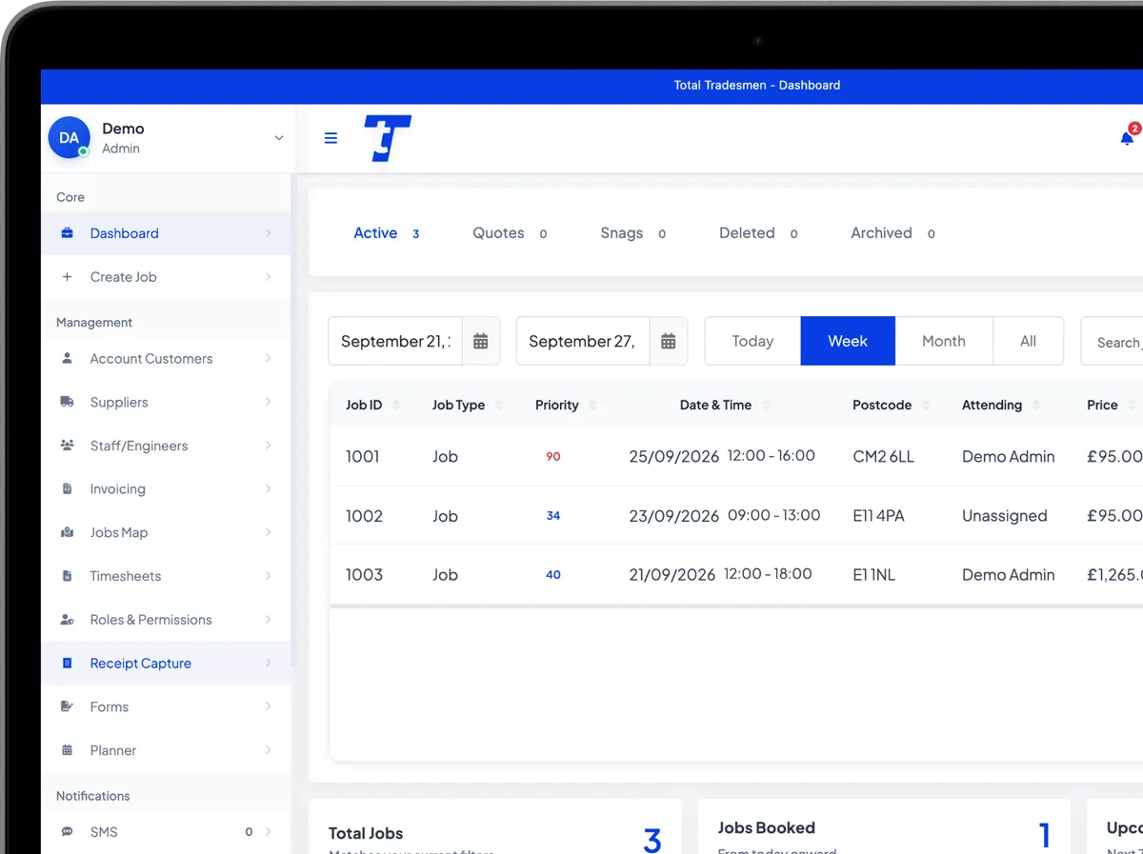Open the notifications bell
Image resolution: width=1143 pixels, height=854 pixels.
tap(1127, 138)
